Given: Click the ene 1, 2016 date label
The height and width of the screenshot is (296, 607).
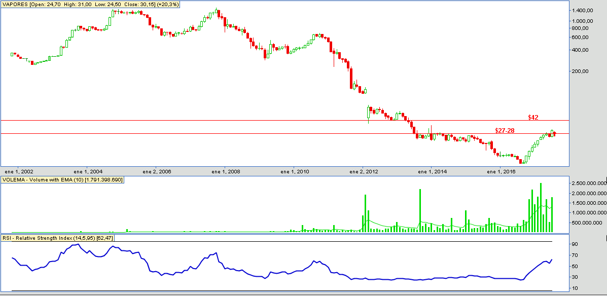Looking at the screenshot, I should click(502, 171).
